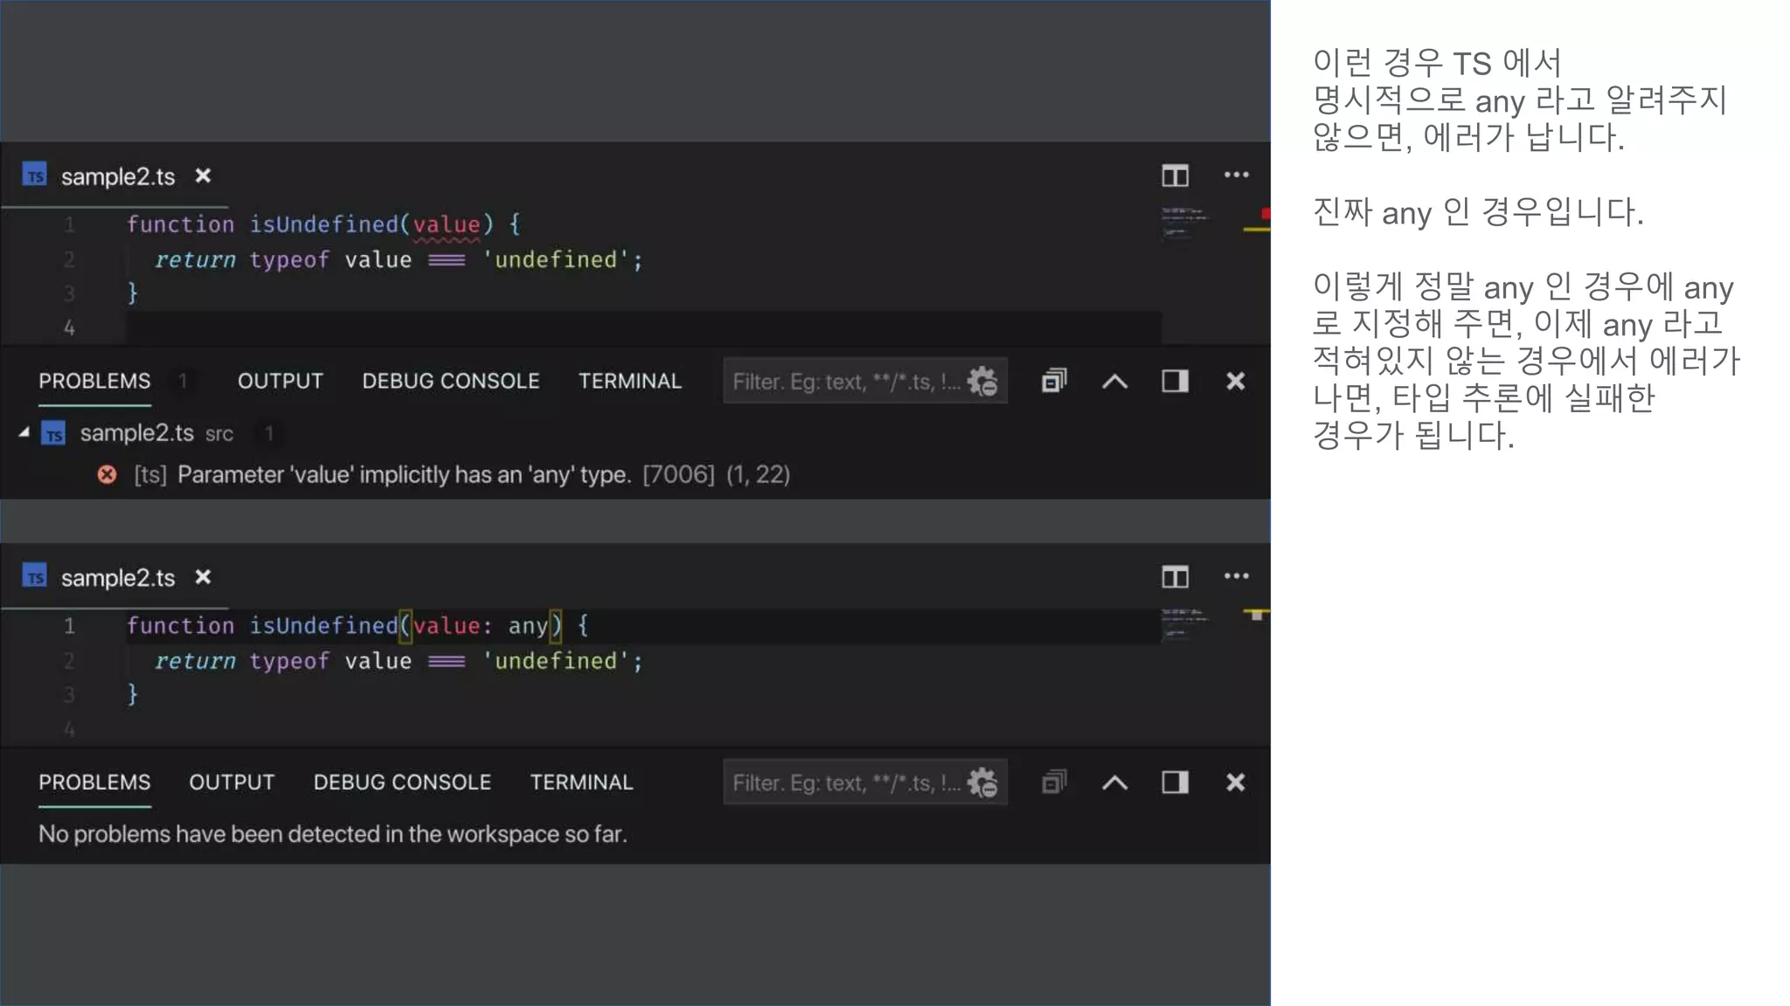The height and width of the screenshot is (1006, 1790).
Task: Click the TS icon on the upper editor tab
Action: [35, 175]
